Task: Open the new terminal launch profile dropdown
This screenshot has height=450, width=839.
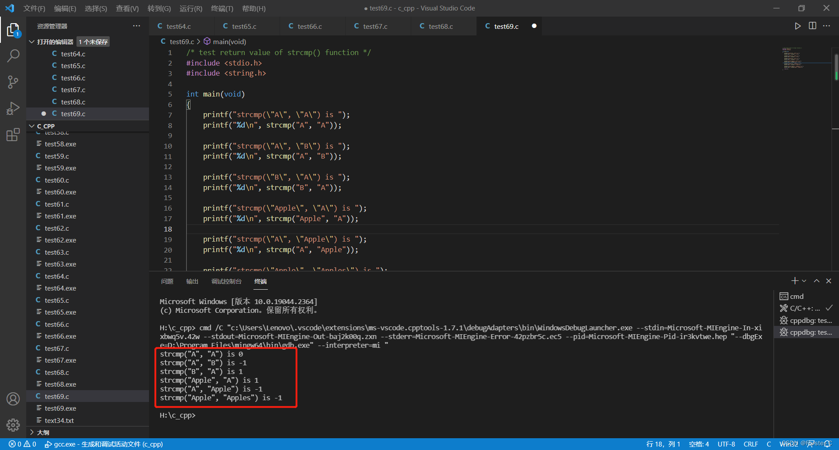Action: point(804,281)
